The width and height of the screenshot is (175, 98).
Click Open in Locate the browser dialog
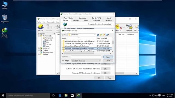108,57
